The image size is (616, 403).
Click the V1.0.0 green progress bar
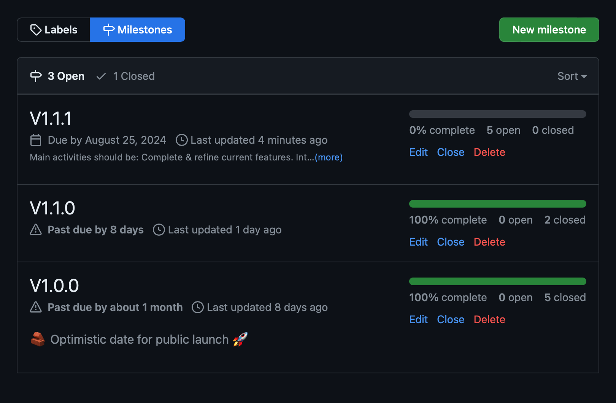(498, 281)
